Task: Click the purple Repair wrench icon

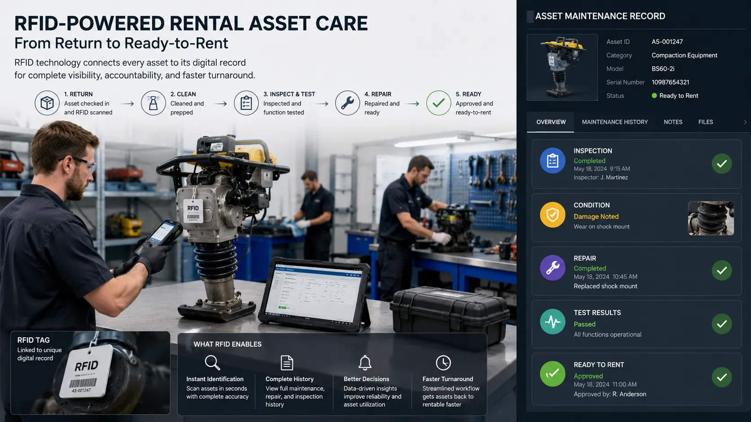Action: pos(552,268)
